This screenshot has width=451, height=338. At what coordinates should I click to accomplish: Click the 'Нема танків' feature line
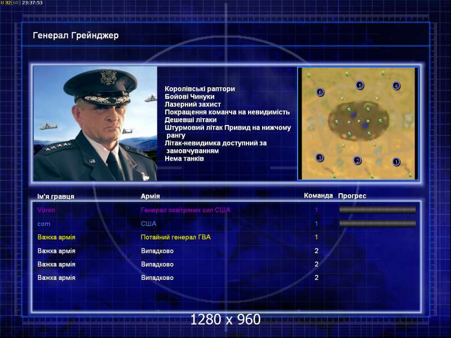click(184, 159)
